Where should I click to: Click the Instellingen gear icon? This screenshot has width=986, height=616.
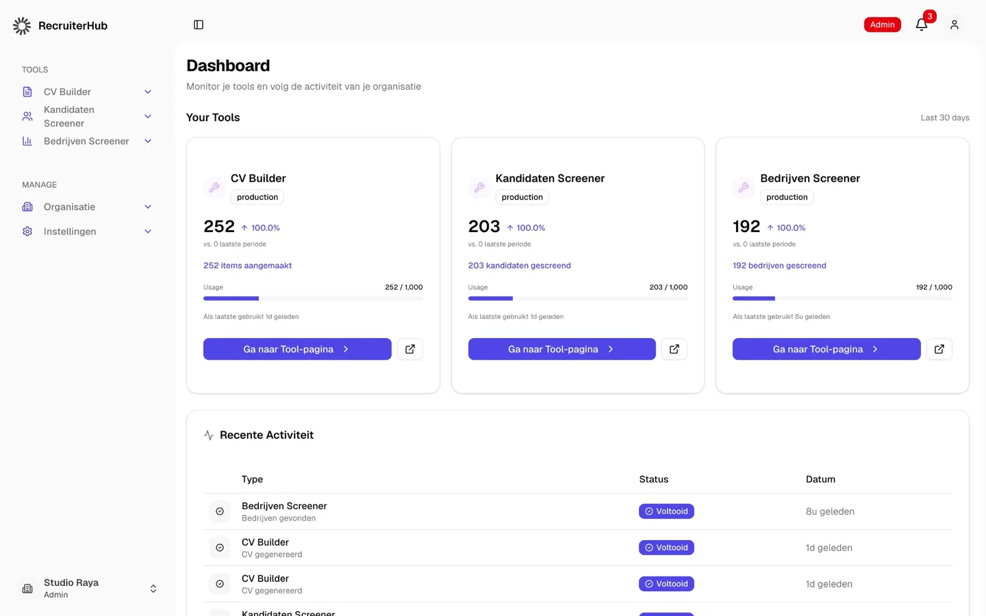27,231
